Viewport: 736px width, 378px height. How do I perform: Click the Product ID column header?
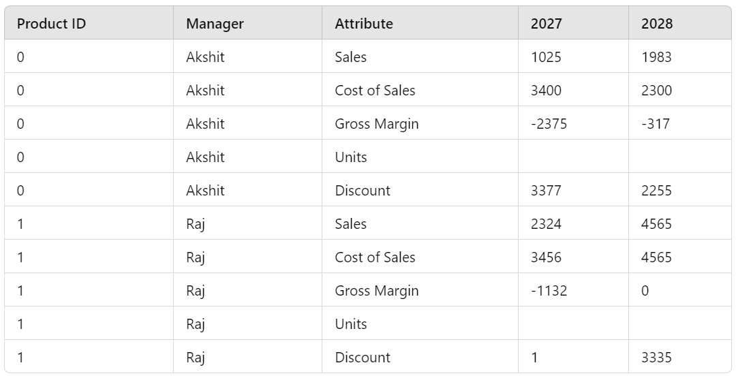51,24
